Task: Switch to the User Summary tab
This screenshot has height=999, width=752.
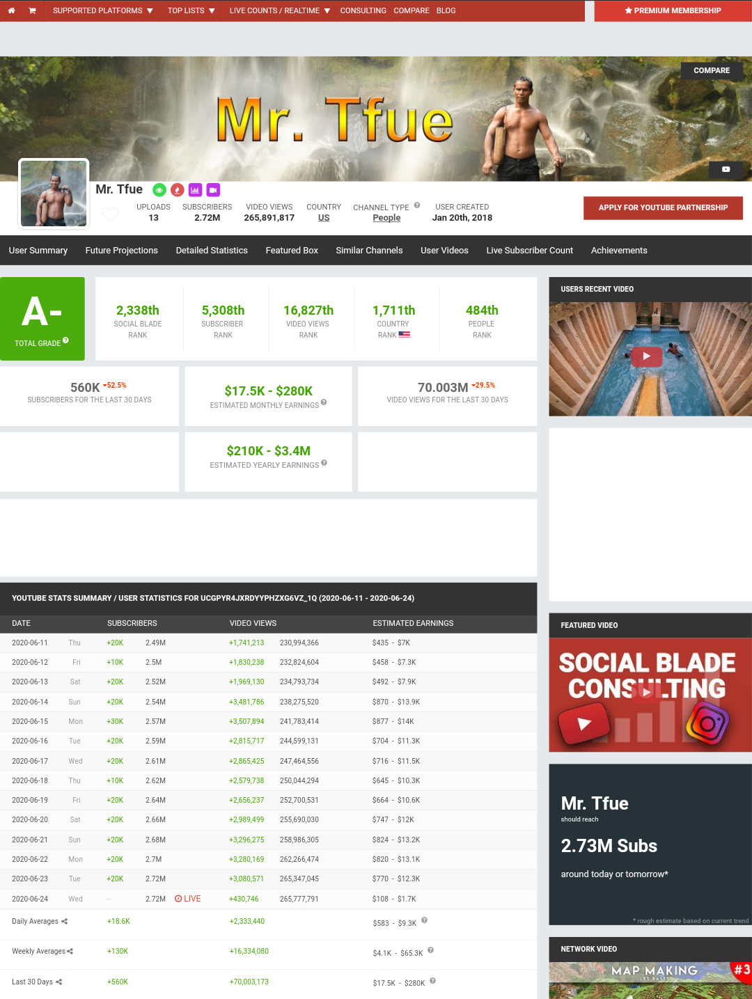Action: point(38,251)
